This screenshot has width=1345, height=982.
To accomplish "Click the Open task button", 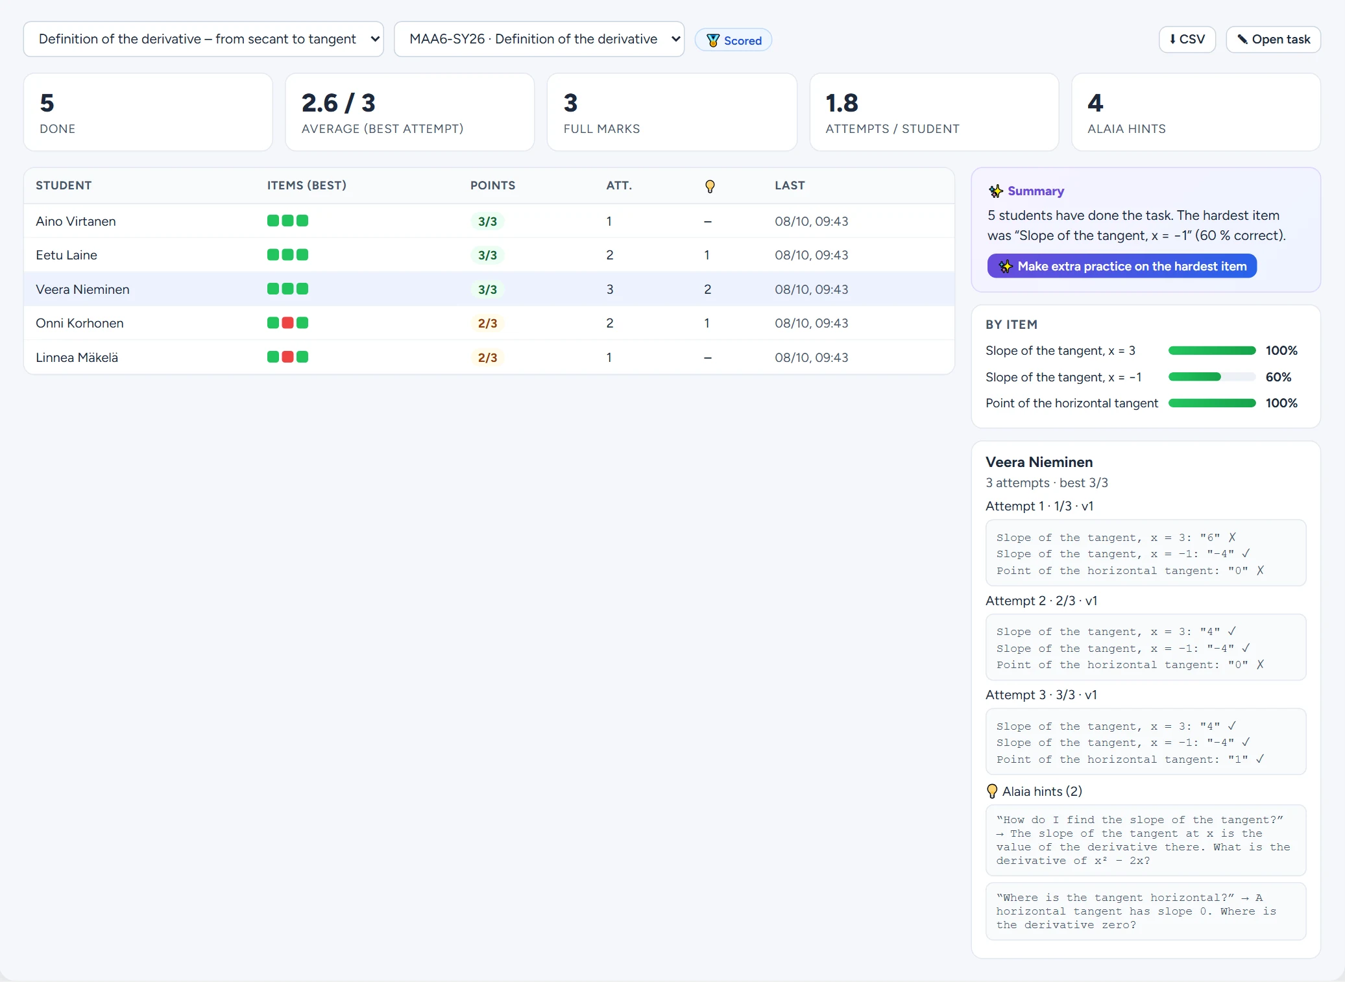I will pos(1273,39).
